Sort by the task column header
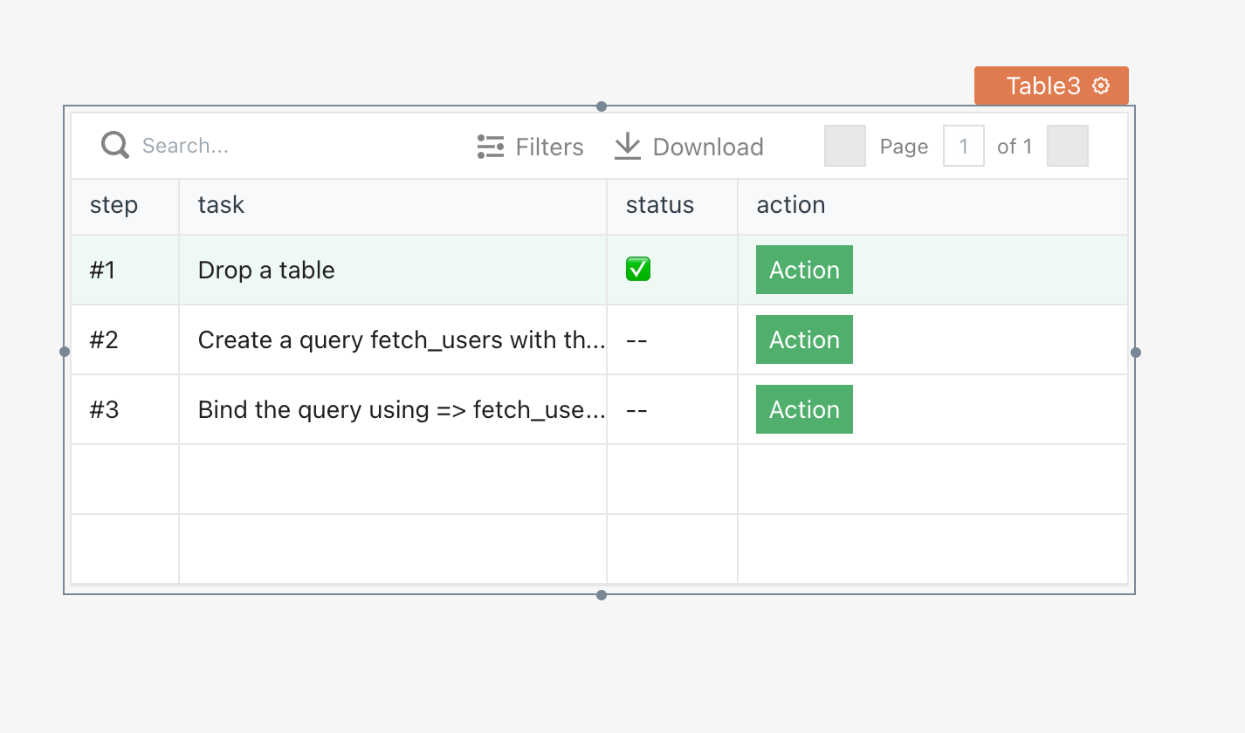 click(x=220, y=206)
